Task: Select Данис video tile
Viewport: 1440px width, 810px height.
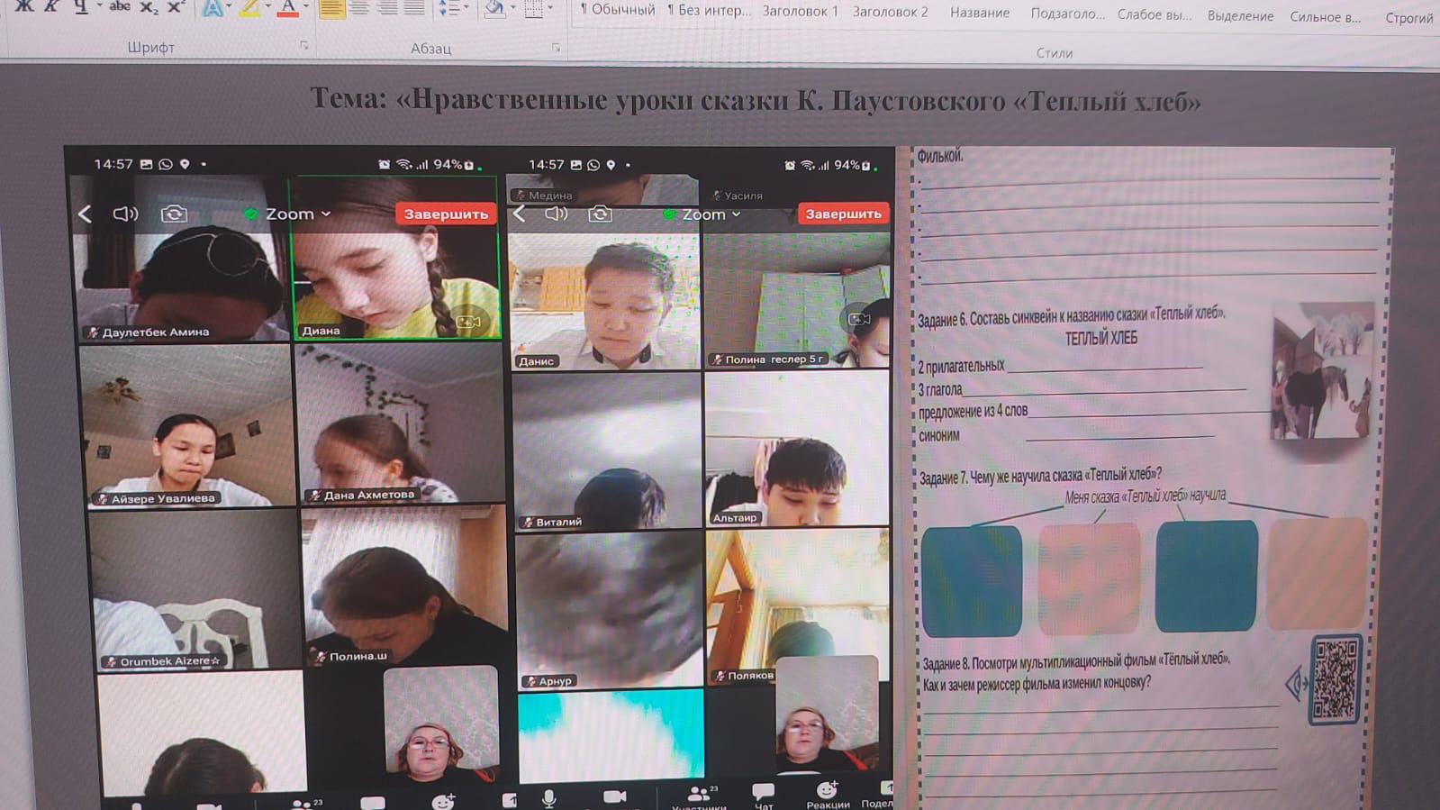Action: (x=604, y=301)
